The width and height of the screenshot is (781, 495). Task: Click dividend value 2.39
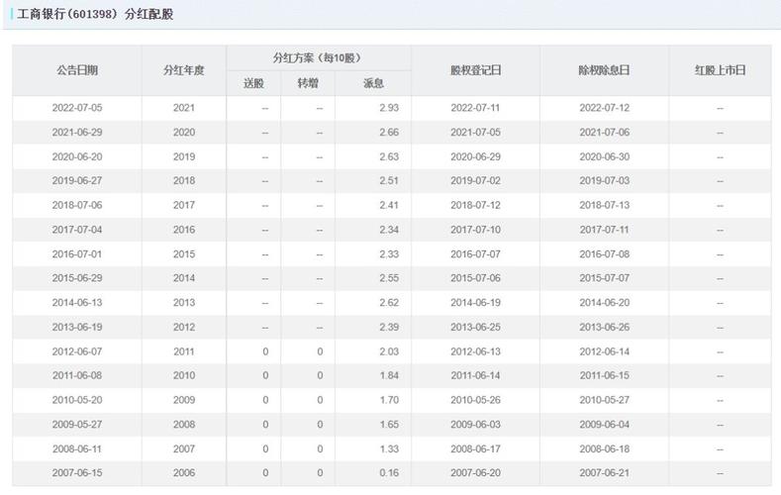pos(389,327)
